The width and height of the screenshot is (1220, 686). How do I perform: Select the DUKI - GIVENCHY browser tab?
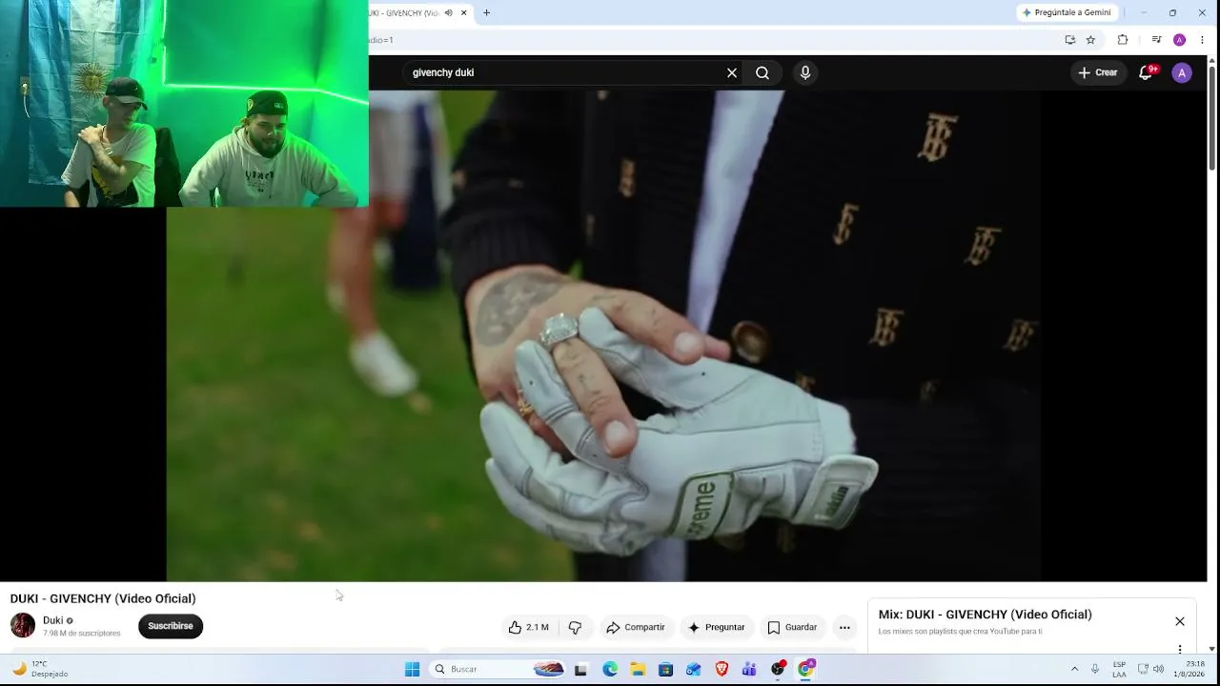point(404,13)
